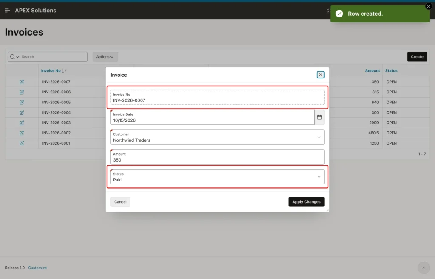
Task: Click the success checkmark icon
Action: coord(339,14)
